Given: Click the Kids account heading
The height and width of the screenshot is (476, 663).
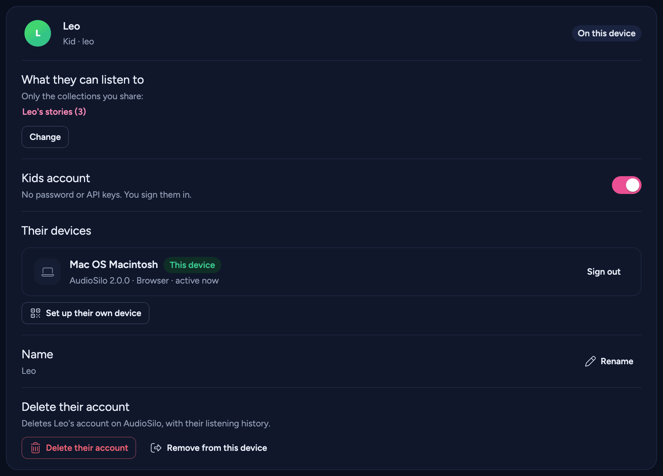Looking at the screenshot, I should tap(56, 178).
